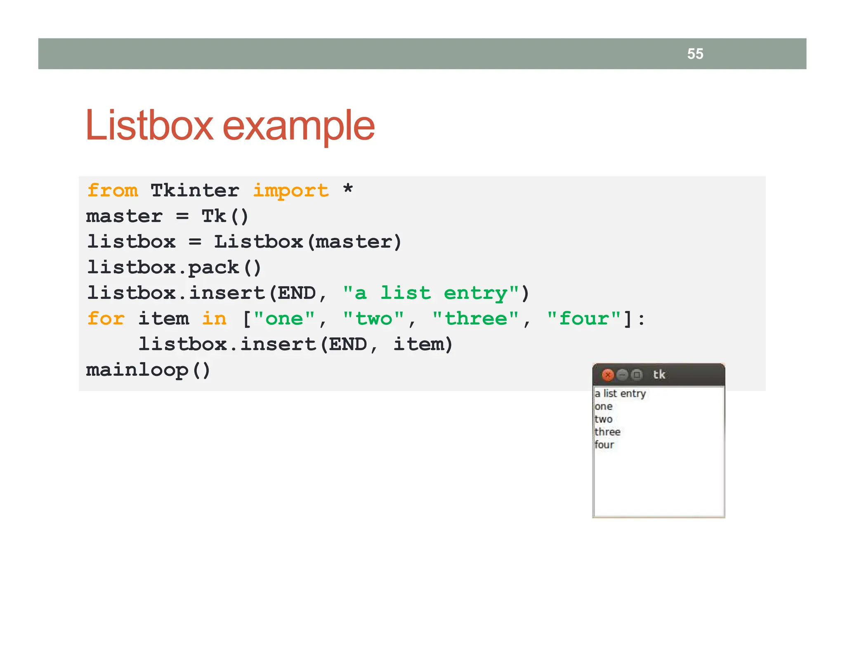Close the tk window with red button
Screen dimensions: 845x653
point(607,375)
